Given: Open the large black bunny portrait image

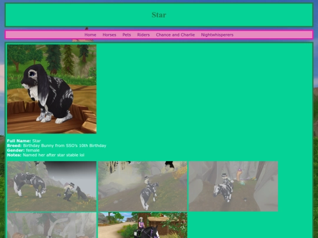Looking at the screenshot, I should pyautogui.click(x=52, y=89).
